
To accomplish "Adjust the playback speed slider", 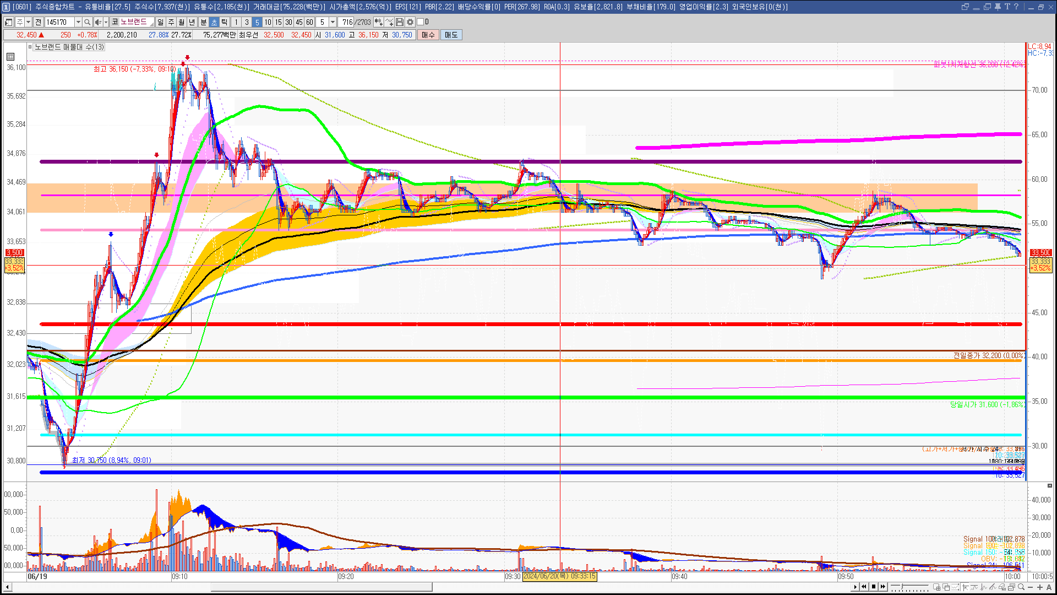I will click(x=902, y=586).
